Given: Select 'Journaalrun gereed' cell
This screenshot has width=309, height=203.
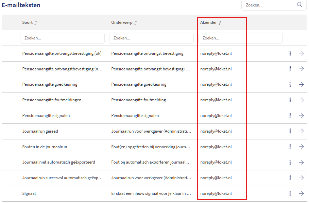Looking at the screenshot, I should pos(40,131).
